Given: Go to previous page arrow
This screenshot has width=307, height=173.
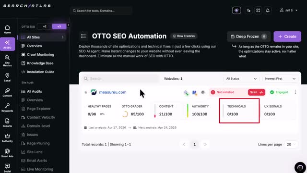Looking at the screenshot, I should point(184,144).
